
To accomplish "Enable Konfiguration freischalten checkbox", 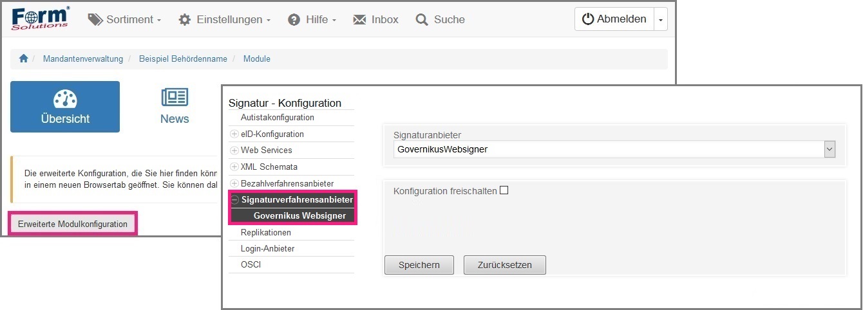I will 504,190.
